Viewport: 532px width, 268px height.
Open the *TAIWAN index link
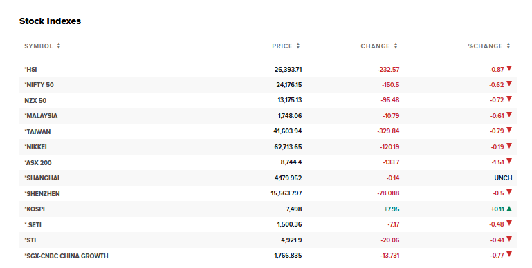(x=37, y=132)
